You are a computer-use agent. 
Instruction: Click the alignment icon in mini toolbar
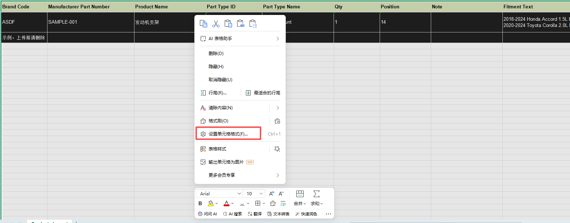[x=242, y=203]
